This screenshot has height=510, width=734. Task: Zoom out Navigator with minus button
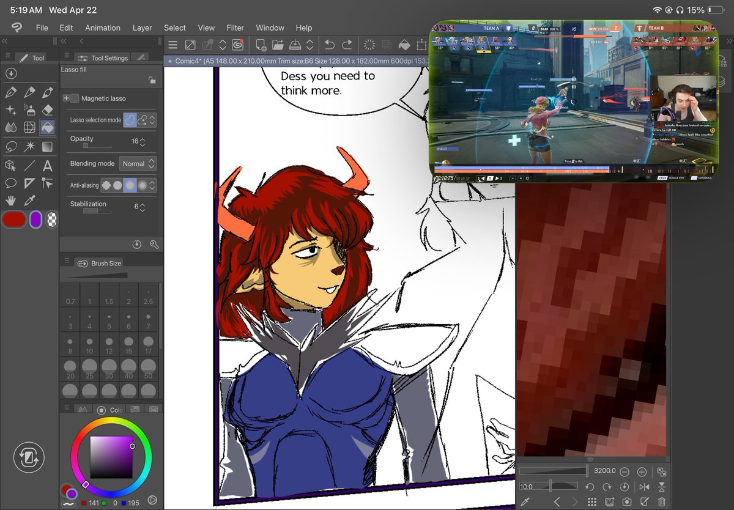tap(625, 472)
